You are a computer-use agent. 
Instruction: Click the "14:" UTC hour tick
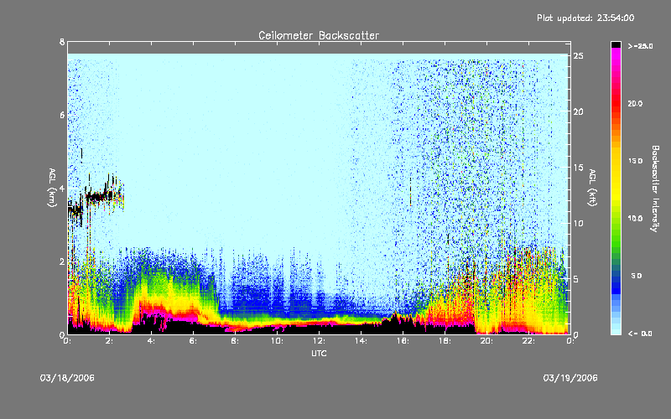(x=361, y=341)
